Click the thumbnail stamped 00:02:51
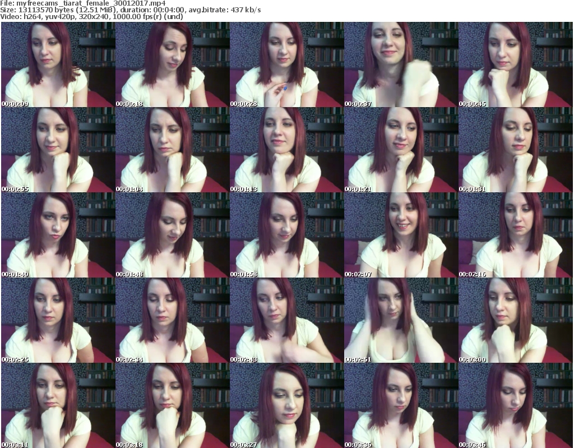The width and height of the screenshot is (574, 448). 401,320
